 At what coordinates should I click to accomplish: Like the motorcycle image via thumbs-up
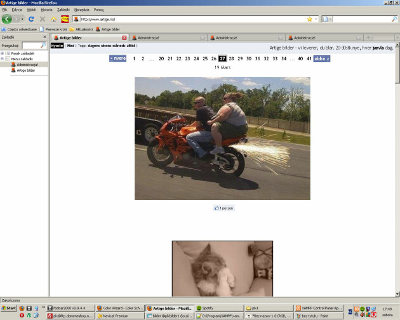(223, 208)
